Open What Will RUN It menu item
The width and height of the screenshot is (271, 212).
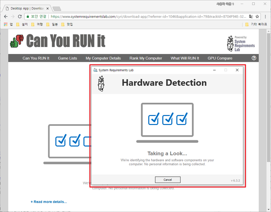[185, 58]
